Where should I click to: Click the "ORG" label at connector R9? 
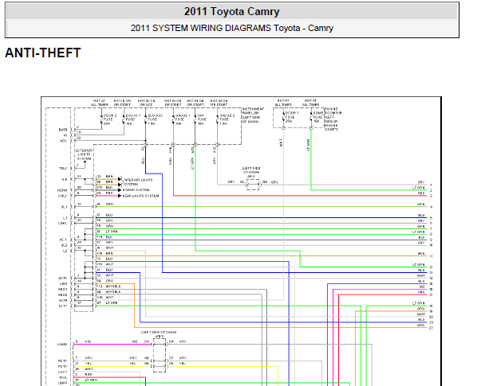(x=109, y=281)
